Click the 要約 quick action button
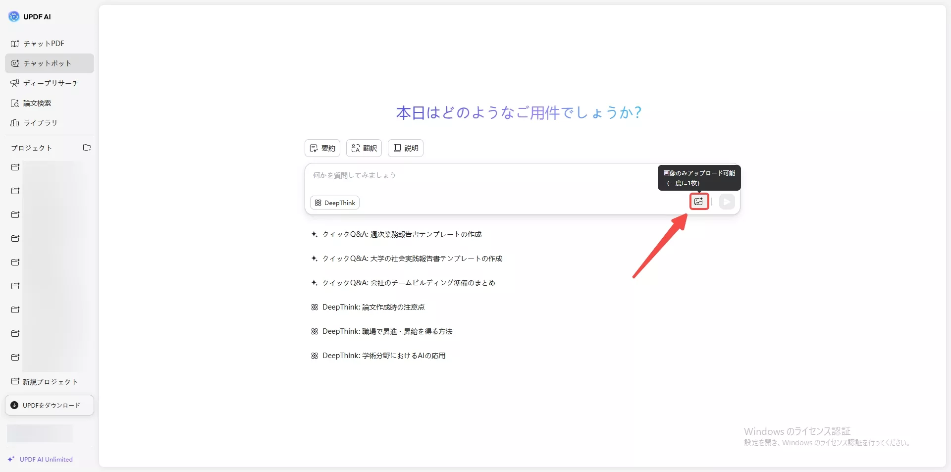Image resolution: width=951 pixels, height=472 pixels. 322,148
